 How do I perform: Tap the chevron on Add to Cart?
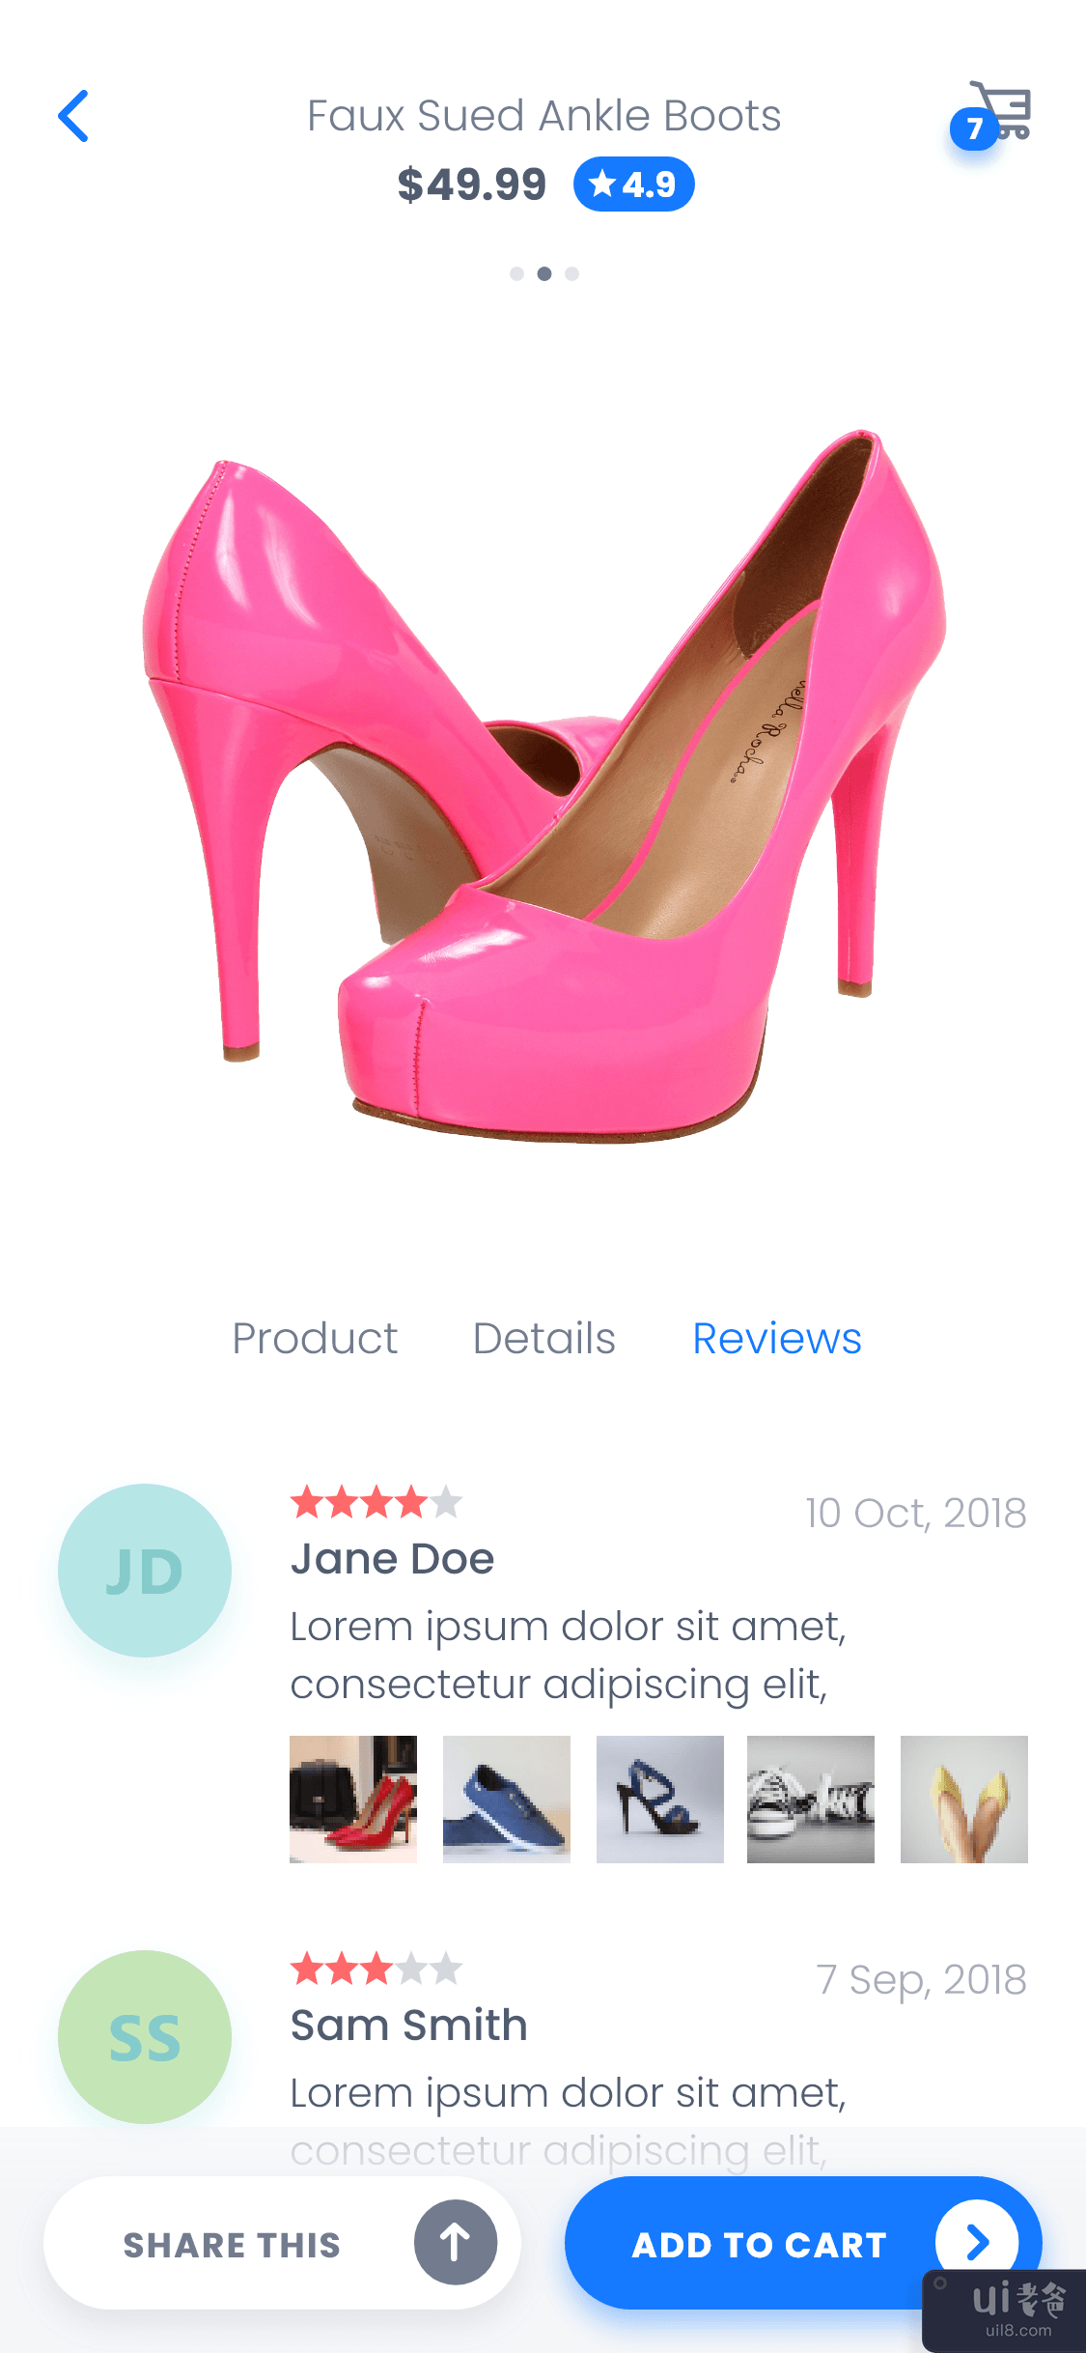(977, 2242)
